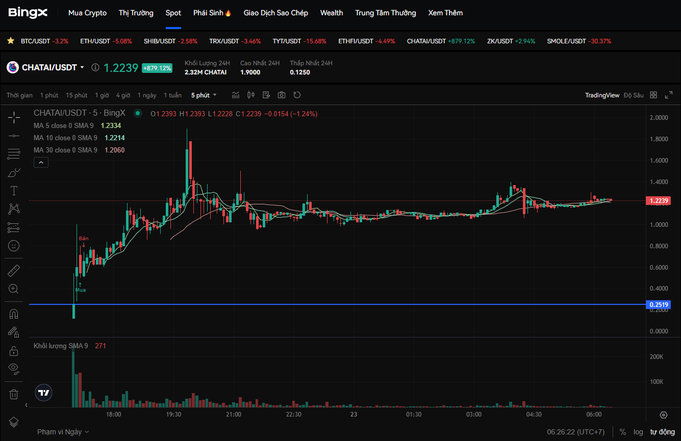681x441 pixels.
Task: Open Trung Tâm Thưởng
Action: (386, 13)
